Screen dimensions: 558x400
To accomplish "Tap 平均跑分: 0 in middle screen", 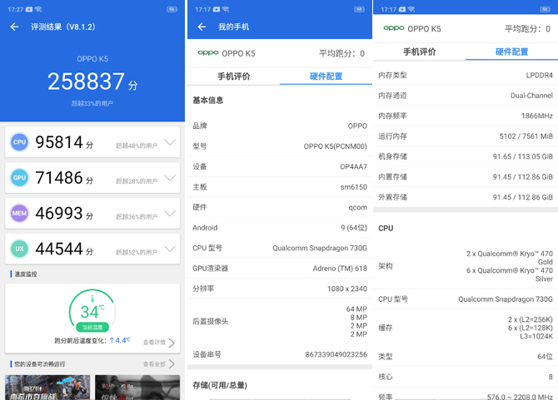I will 341,53.
